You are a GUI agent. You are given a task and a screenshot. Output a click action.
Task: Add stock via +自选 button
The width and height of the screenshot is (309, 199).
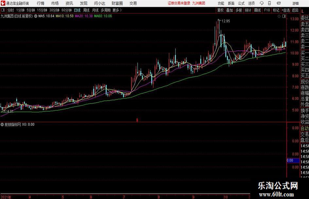[286, 10]
